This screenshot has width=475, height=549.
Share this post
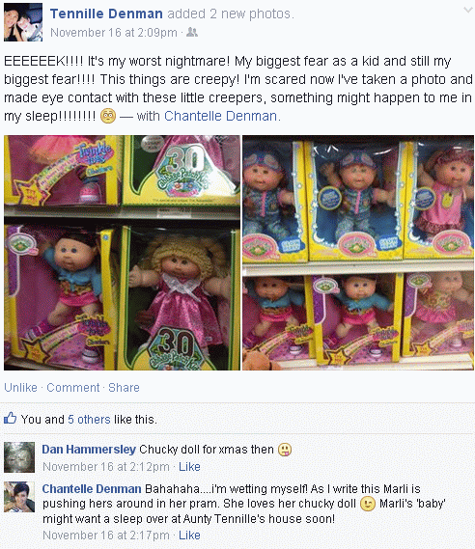point(124,388)
